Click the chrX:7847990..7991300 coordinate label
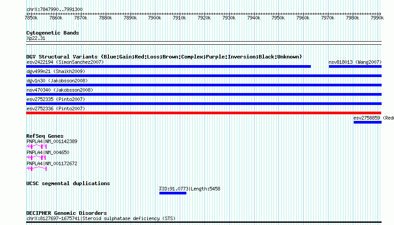 pos(54,9)
